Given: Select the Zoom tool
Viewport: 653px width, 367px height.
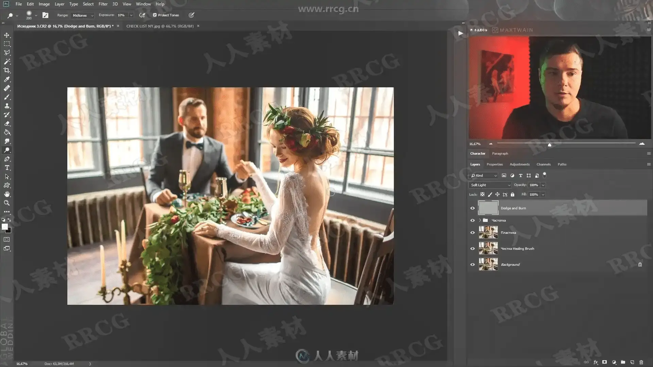Looking at the screenshot, I should pos(7,203).
